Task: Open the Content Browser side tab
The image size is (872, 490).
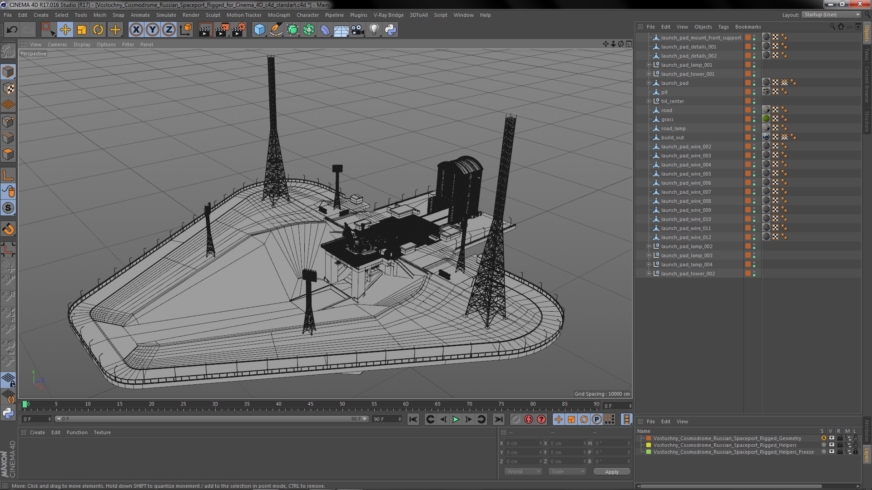Action: (x=867, y=84)
